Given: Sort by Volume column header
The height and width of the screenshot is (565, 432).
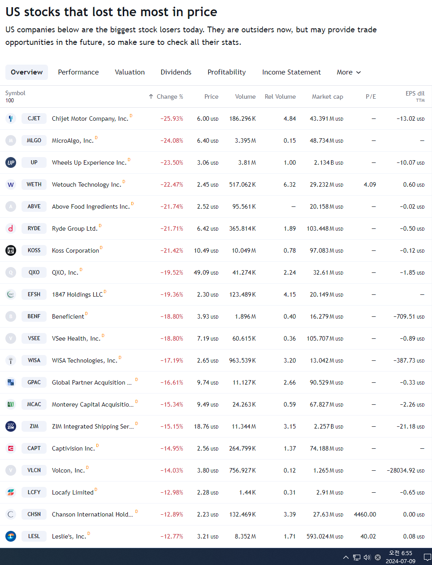Looking at the screenshot, I should tap(246, 96).
